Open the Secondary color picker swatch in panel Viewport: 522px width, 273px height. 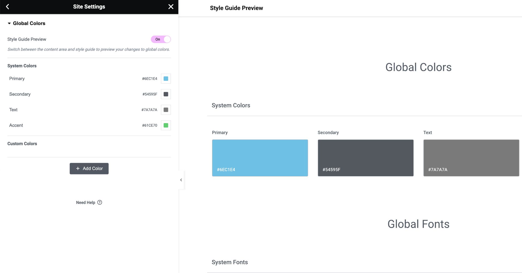(x=166, y=94)
